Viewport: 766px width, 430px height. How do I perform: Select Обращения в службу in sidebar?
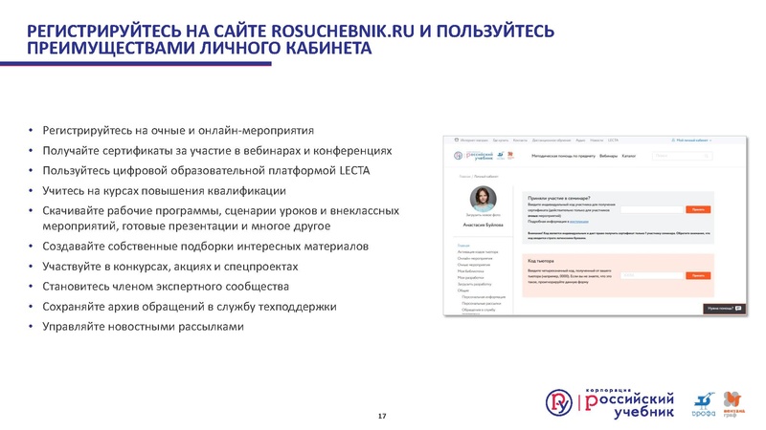click(478, 310)
